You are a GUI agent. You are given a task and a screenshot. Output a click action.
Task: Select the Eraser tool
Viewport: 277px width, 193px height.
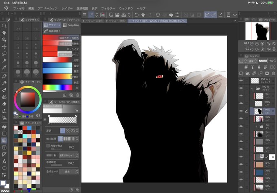pos(4,104)
